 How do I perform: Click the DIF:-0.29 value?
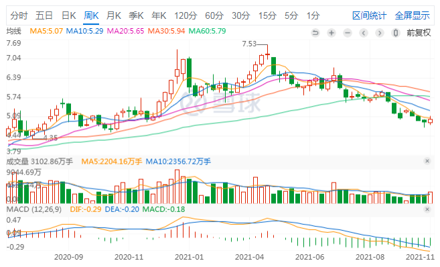pyautogui.click(x=86, y=209)
